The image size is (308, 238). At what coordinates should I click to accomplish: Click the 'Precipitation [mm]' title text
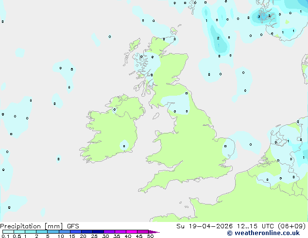31,226
